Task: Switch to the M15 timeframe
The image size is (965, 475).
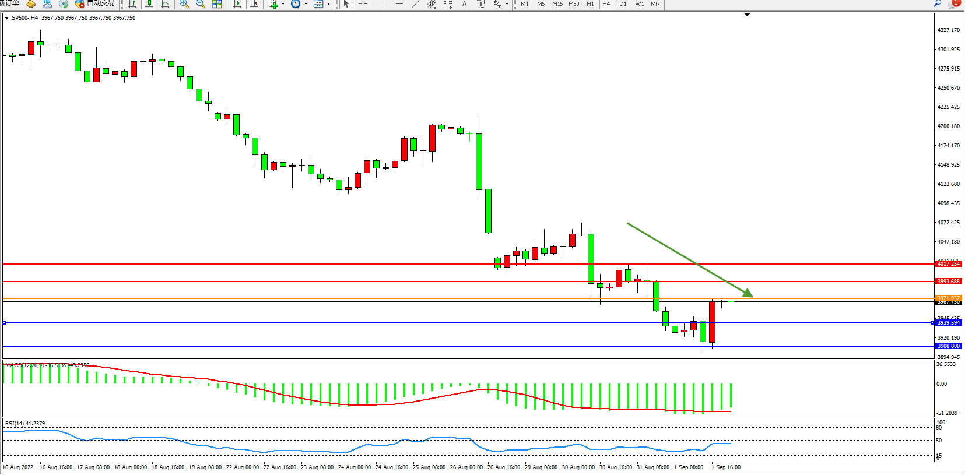Action: click(557, 4)
